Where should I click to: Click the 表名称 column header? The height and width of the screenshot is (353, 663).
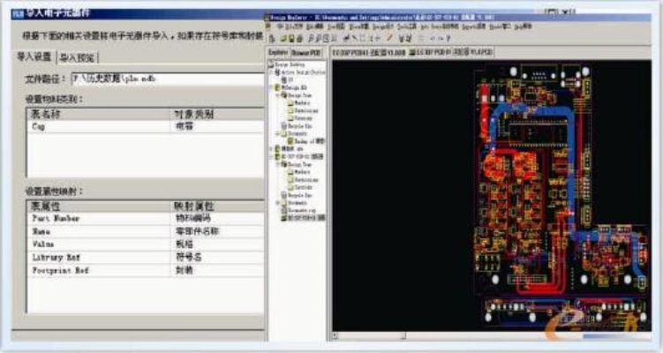point(100,114)
